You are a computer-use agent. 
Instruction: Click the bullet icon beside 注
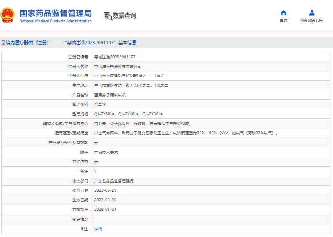pyautogui.click(x=82, y=229)
